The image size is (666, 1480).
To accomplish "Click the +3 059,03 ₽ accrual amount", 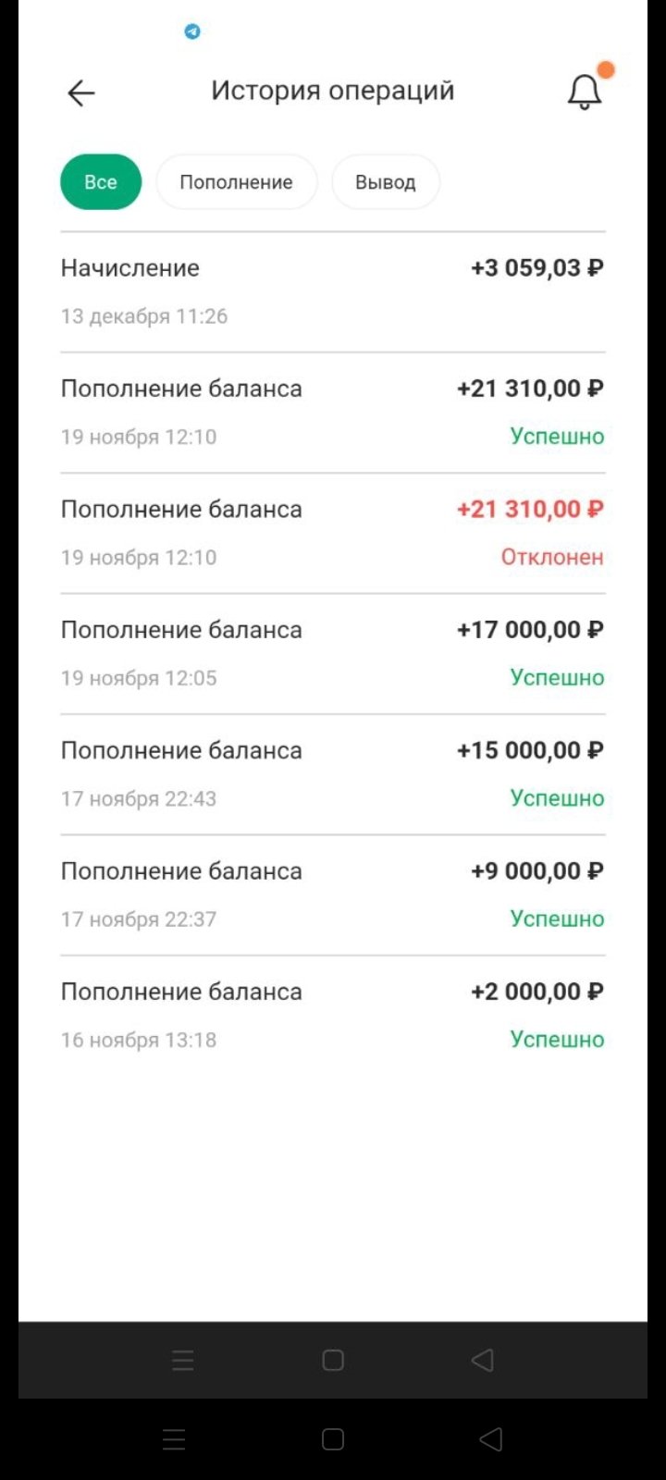I will click(536, 268).
